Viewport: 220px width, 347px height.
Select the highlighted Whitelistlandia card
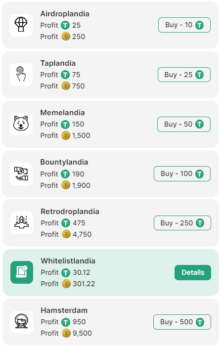111,272
